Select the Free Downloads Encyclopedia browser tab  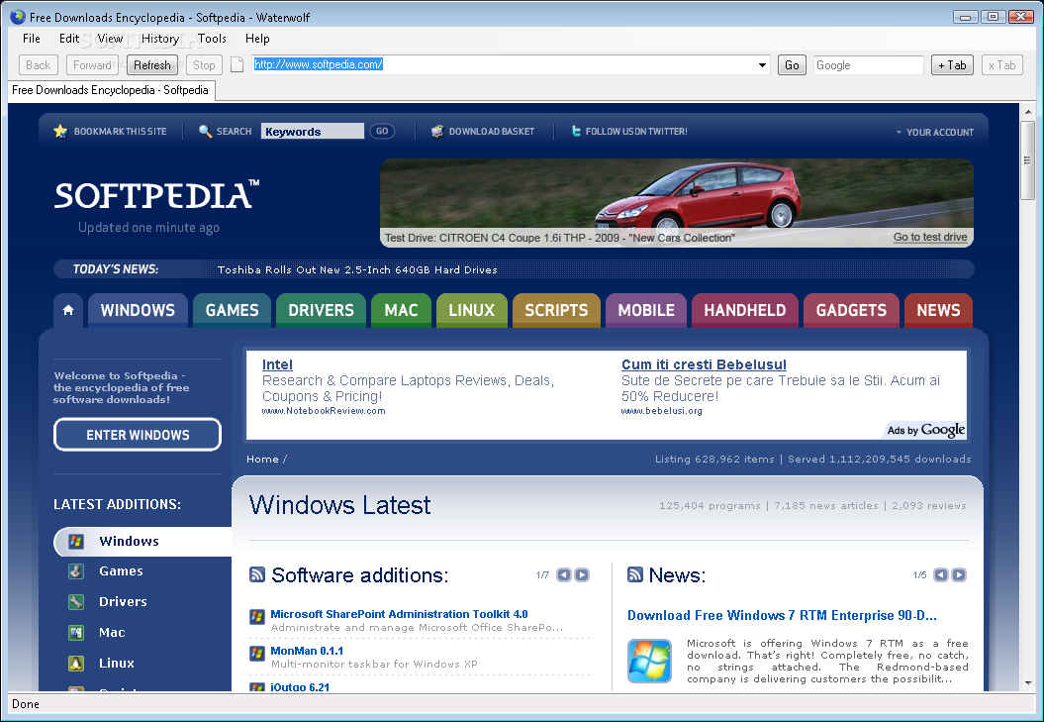pyautogui.click(x=111, y=90)
